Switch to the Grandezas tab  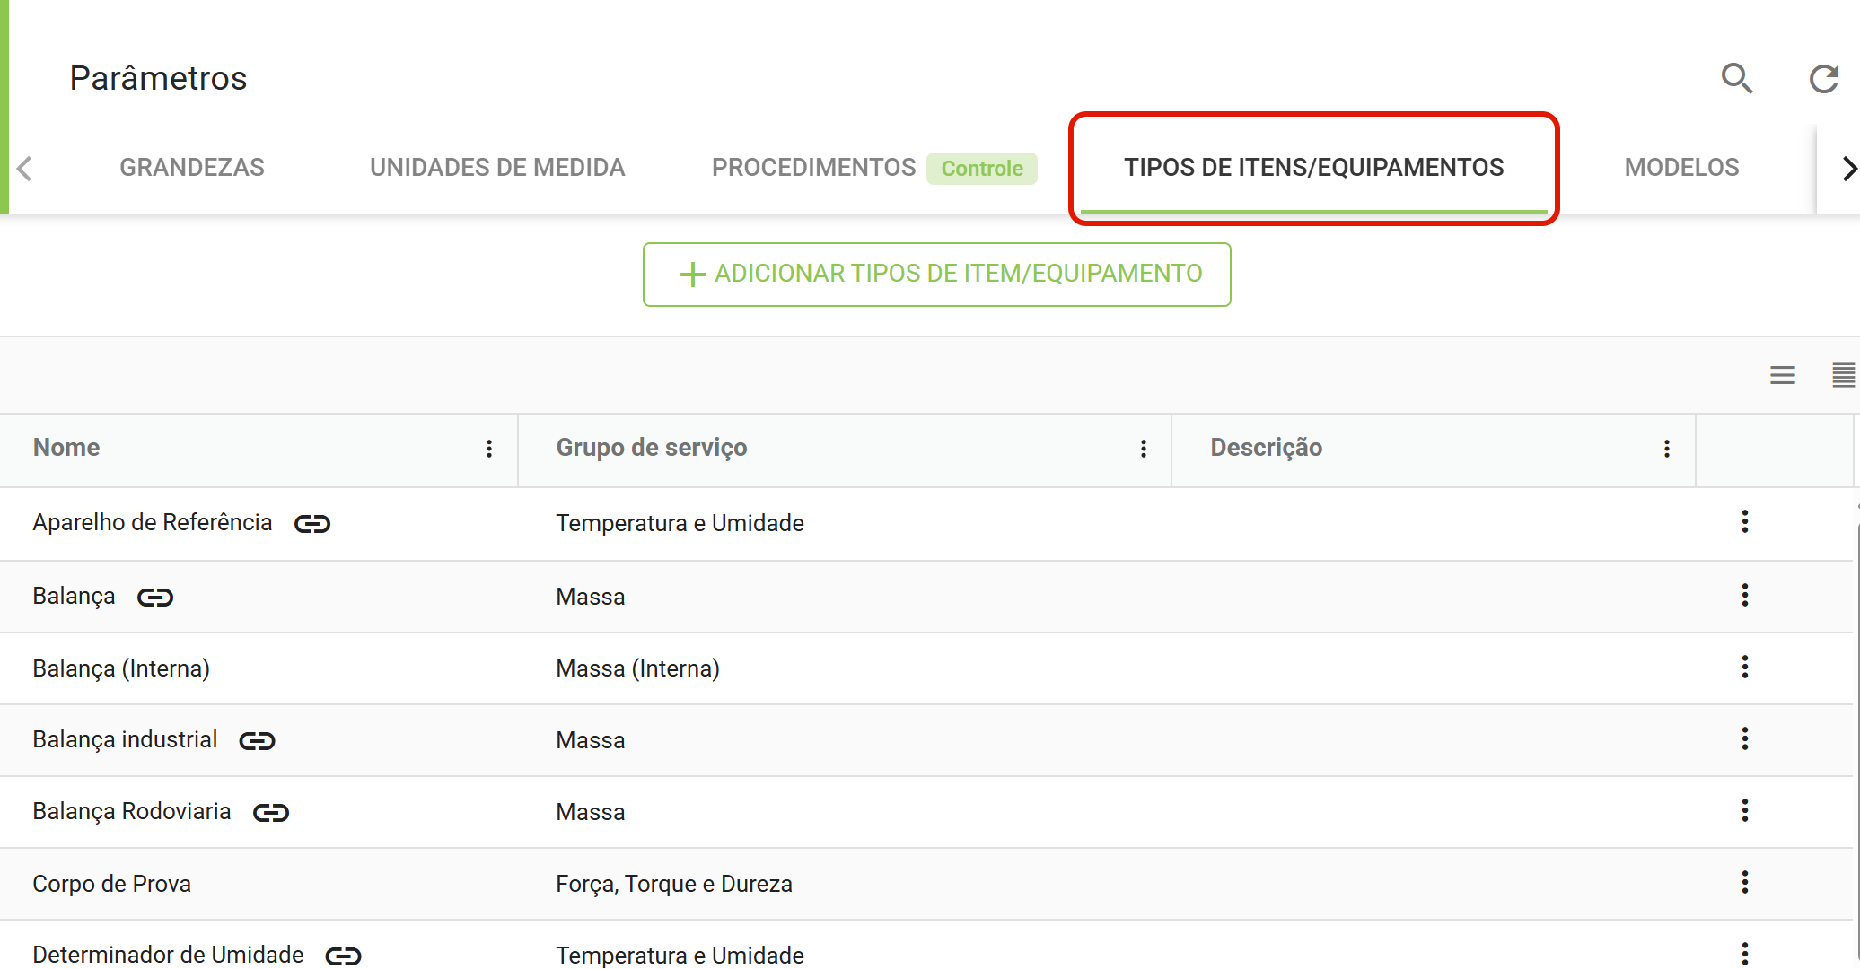(192, 168)
